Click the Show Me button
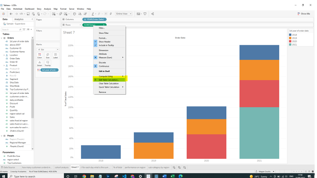The image size is (317, 178). (x=304, y=14)
